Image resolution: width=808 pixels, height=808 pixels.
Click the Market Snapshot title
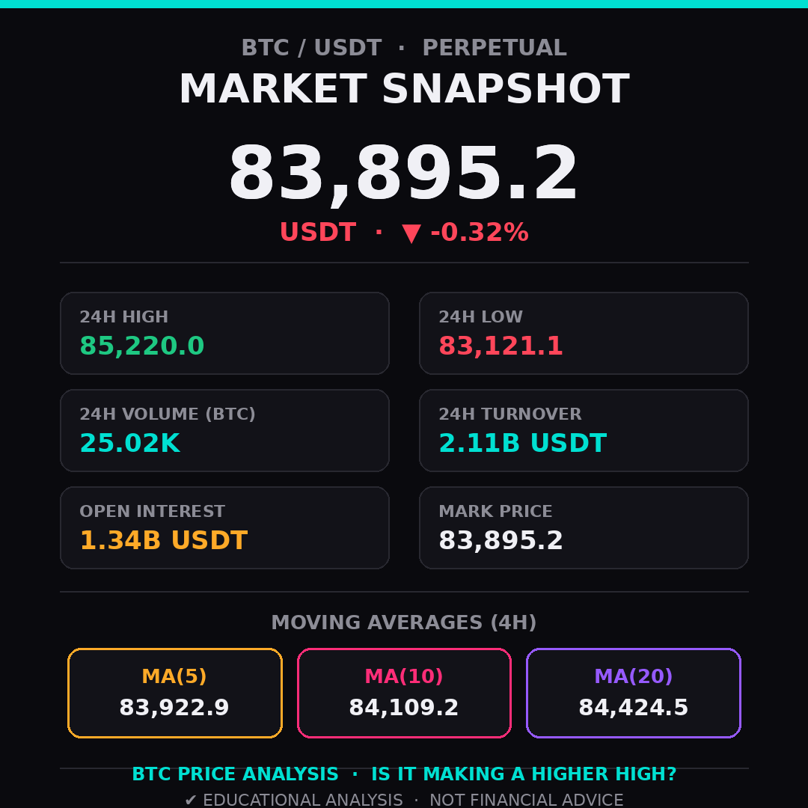click(x=404, y=88)
